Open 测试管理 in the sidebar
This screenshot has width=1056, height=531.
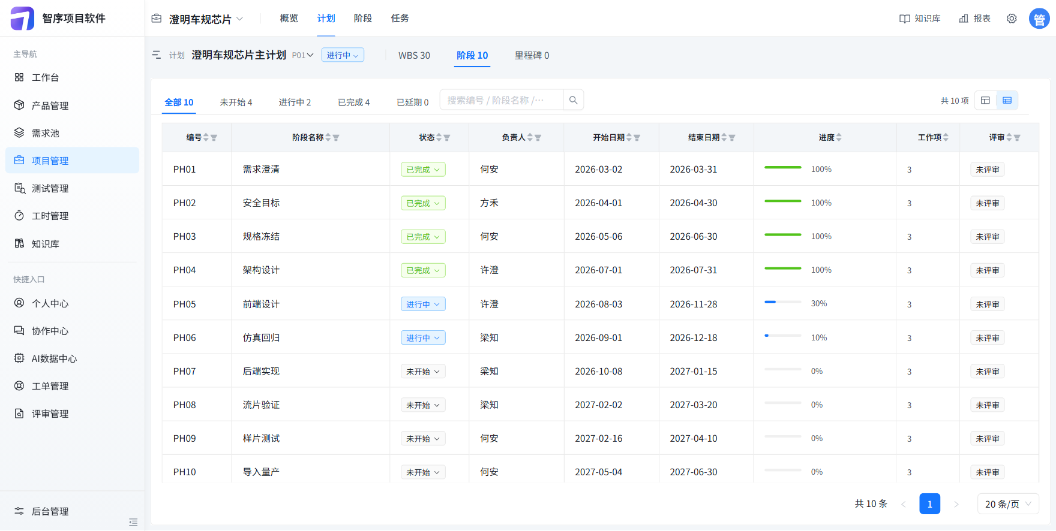pos(72,188)
